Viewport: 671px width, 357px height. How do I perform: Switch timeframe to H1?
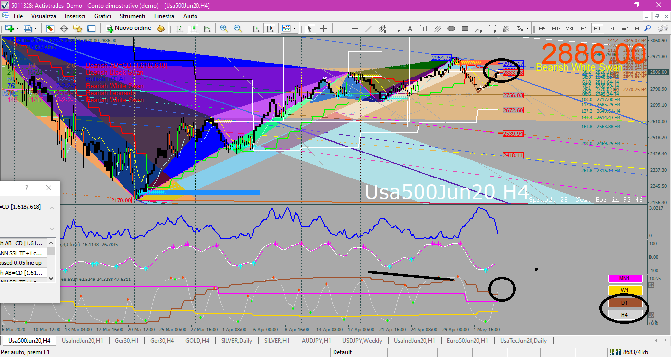pyautogui.click(x=584, y=28)
